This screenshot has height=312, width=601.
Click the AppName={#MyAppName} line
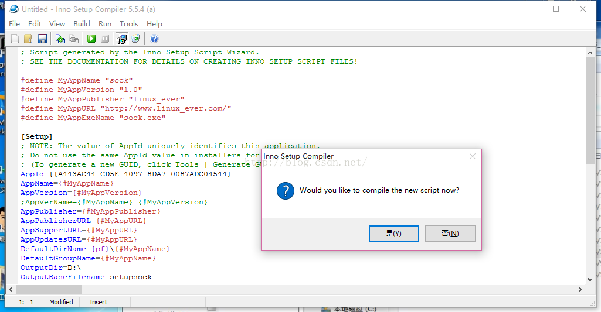[x=67, y=183]
